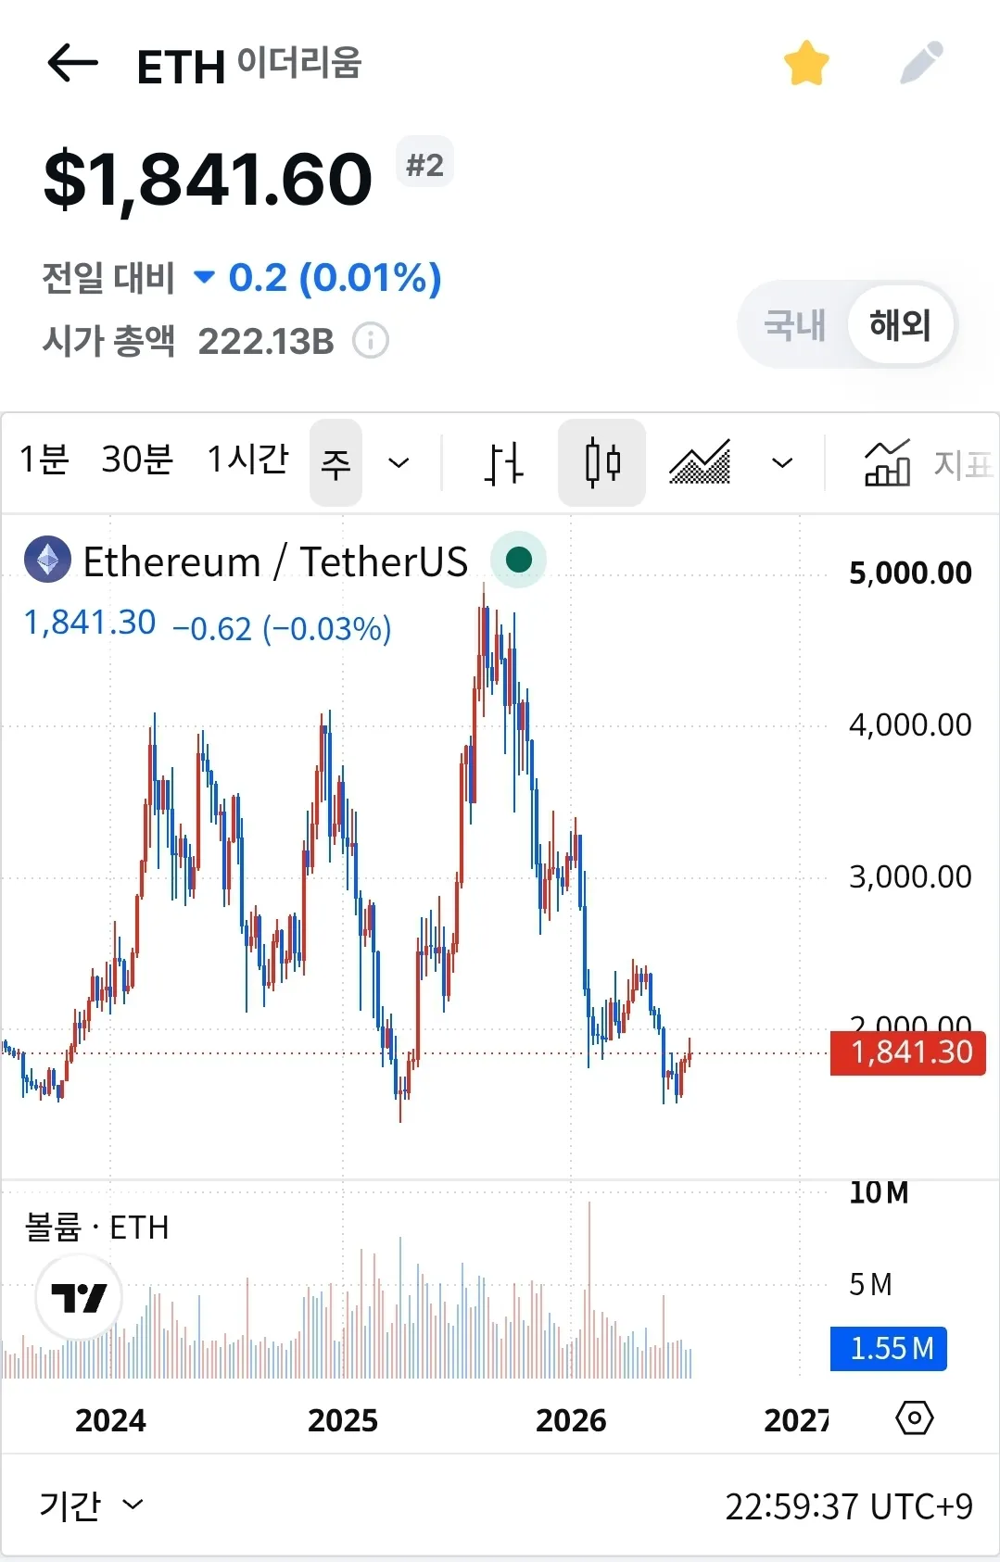
Task: Open the pencil edit icon
Action: [x=921, y=63]
